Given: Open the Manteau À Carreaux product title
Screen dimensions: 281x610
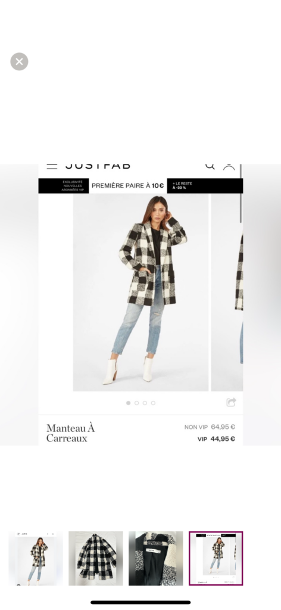Looking at the screenshot, I should (71, 434).
